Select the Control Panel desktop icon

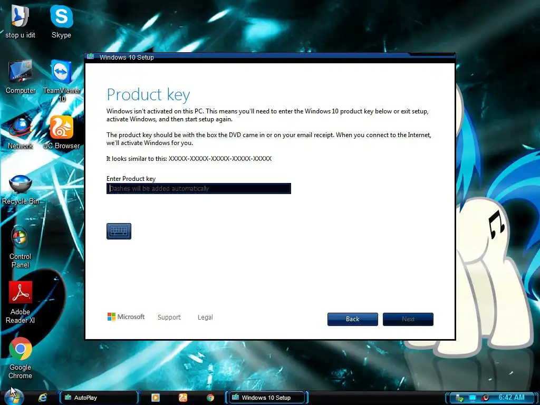(x=20, y=247)
